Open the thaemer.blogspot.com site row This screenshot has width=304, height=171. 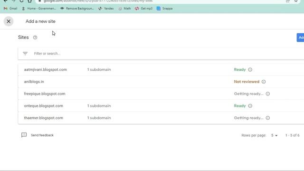(x=161, y=118)
